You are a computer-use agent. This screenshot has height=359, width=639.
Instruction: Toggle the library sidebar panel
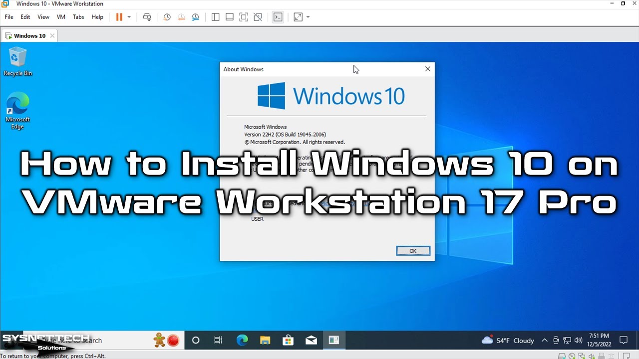pyautogui.click(x=216, y=17)
